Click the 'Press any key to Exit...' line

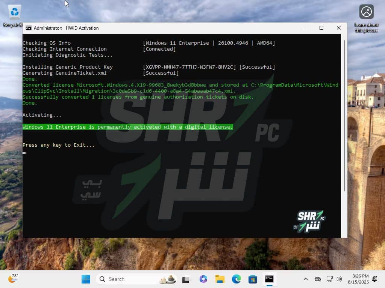[x=58, y=145]
